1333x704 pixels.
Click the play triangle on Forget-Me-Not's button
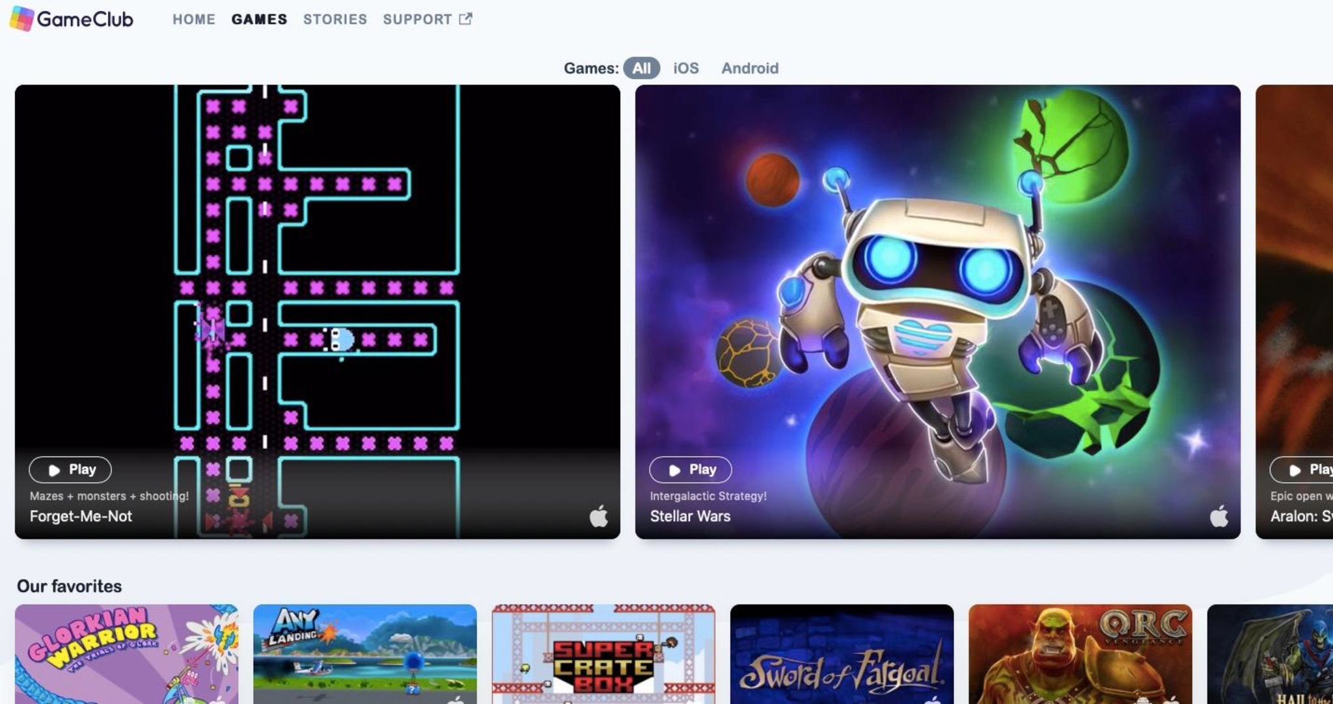[55, 470]
